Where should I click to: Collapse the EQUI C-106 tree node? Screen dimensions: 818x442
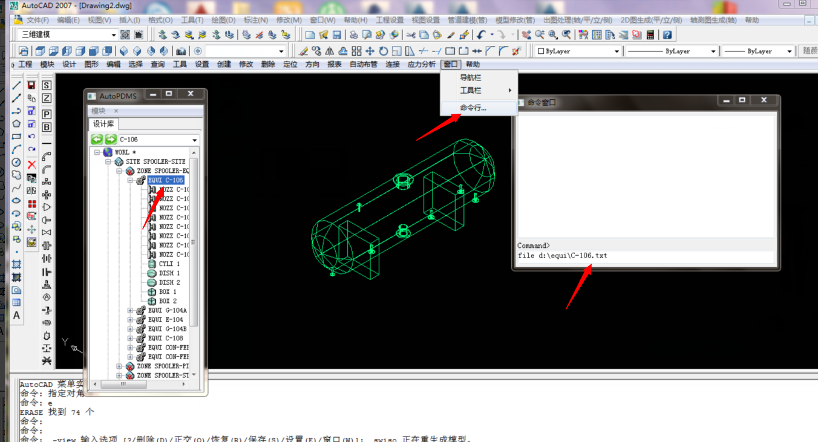click(x=130, y=180)
